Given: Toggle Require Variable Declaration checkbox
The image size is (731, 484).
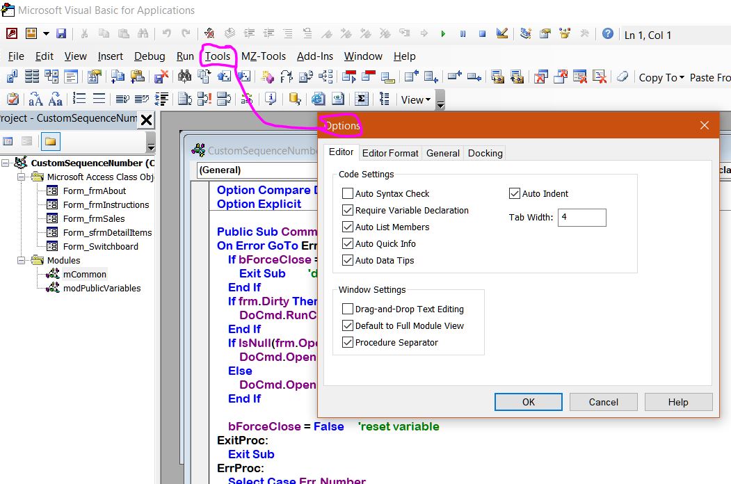Looking at the screenshot, I should (347, 210).
